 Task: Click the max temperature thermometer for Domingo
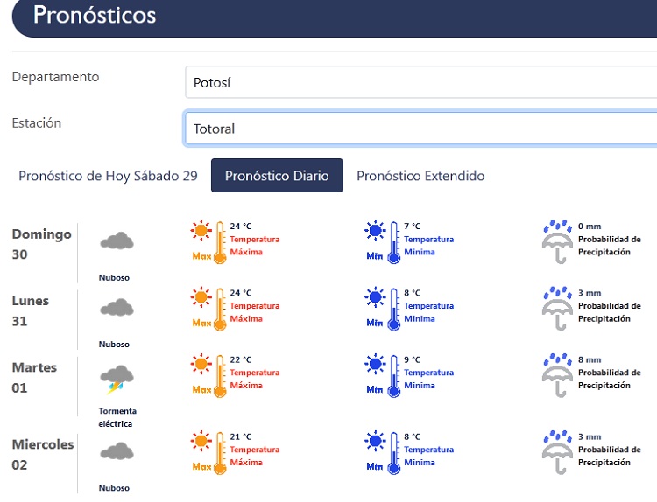(219, 242)
